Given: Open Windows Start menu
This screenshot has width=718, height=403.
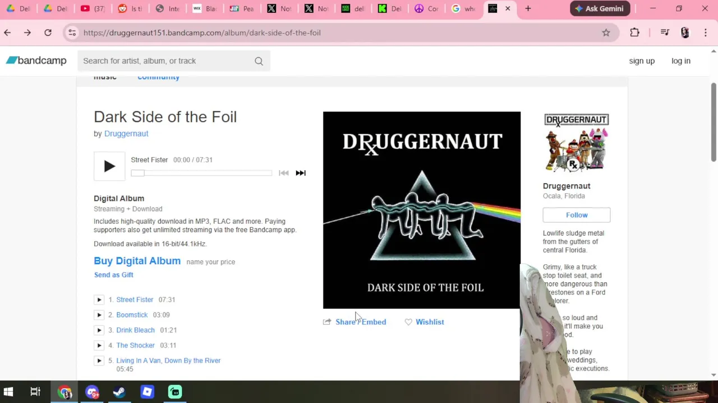Looking at the screenshot, I should click(x=8, y=392).
